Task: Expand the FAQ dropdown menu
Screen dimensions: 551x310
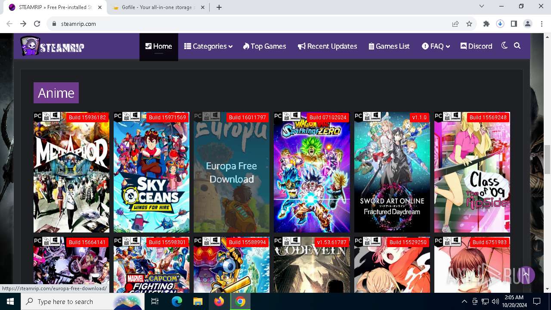Action: (x=436, y=46)
